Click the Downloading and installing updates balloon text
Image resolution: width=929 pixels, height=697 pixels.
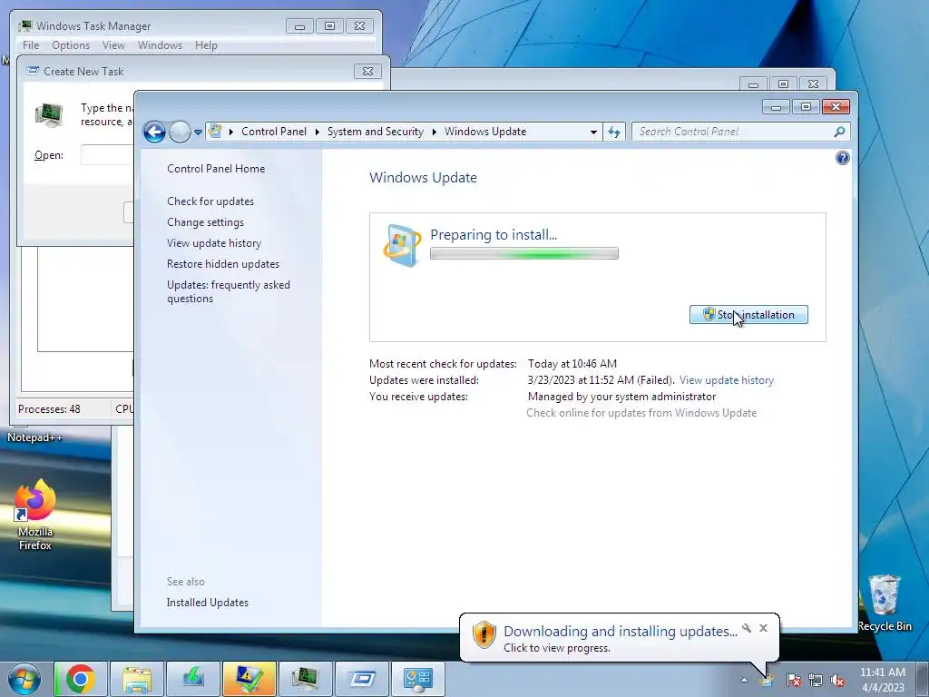coord(621,632)
